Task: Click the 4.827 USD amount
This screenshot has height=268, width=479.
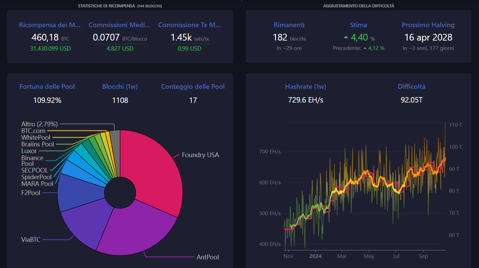Action: pos(120,49)
